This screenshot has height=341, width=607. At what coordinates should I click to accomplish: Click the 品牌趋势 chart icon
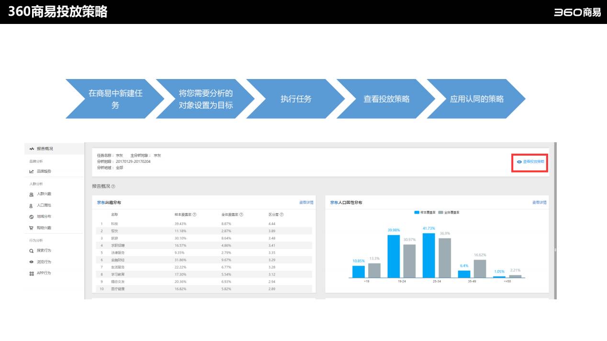pos(32,171)
